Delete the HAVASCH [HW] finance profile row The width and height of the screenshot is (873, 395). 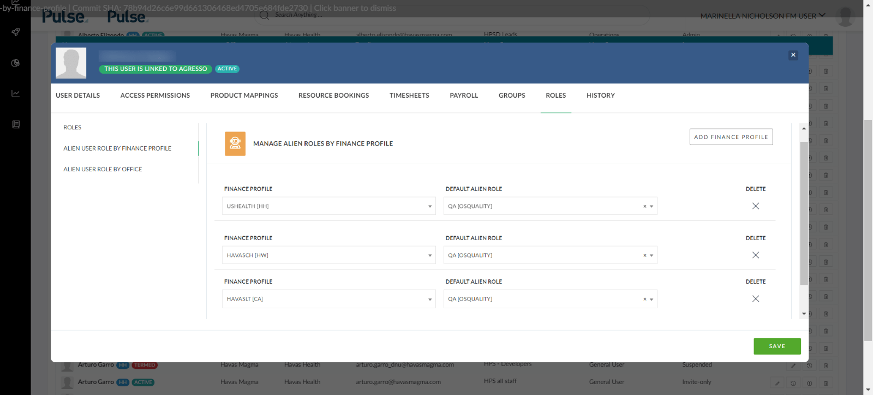click(x=756, y=255)
